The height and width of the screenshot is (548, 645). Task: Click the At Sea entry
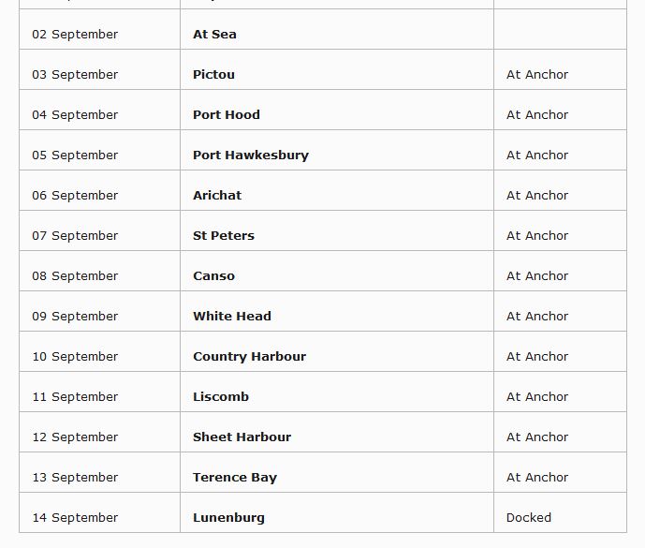[214, 35]
